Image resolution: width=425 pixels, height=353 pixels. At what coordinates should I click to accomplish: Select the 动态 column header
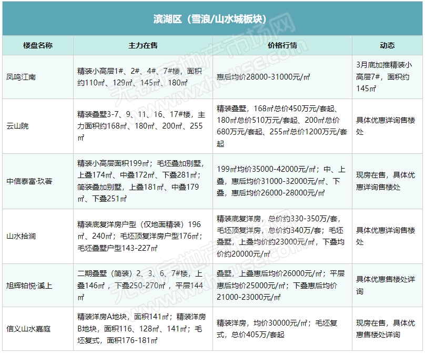[387, 45]
